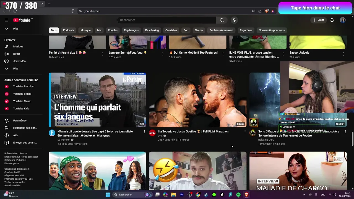Open Premiere Pro from the taskbar
Screen dimensions: 354x199
182,195
